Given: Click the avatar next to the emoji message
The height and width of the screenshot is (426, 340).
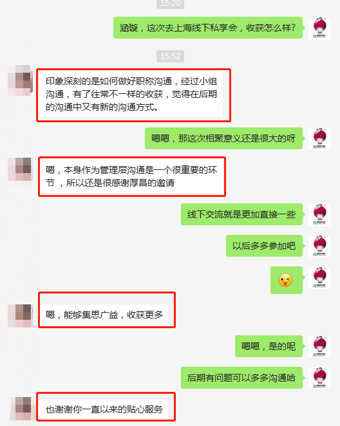Looking at the screenshot, I should pos(319,277).
